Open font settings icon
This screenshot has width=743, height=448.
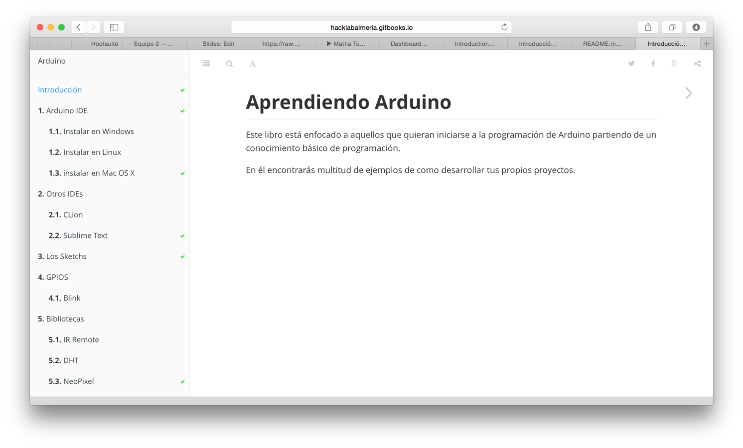coord(253,64)
